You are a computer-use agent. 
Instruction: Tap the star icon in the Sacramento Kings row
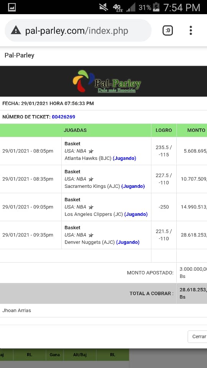coord(91,179)
